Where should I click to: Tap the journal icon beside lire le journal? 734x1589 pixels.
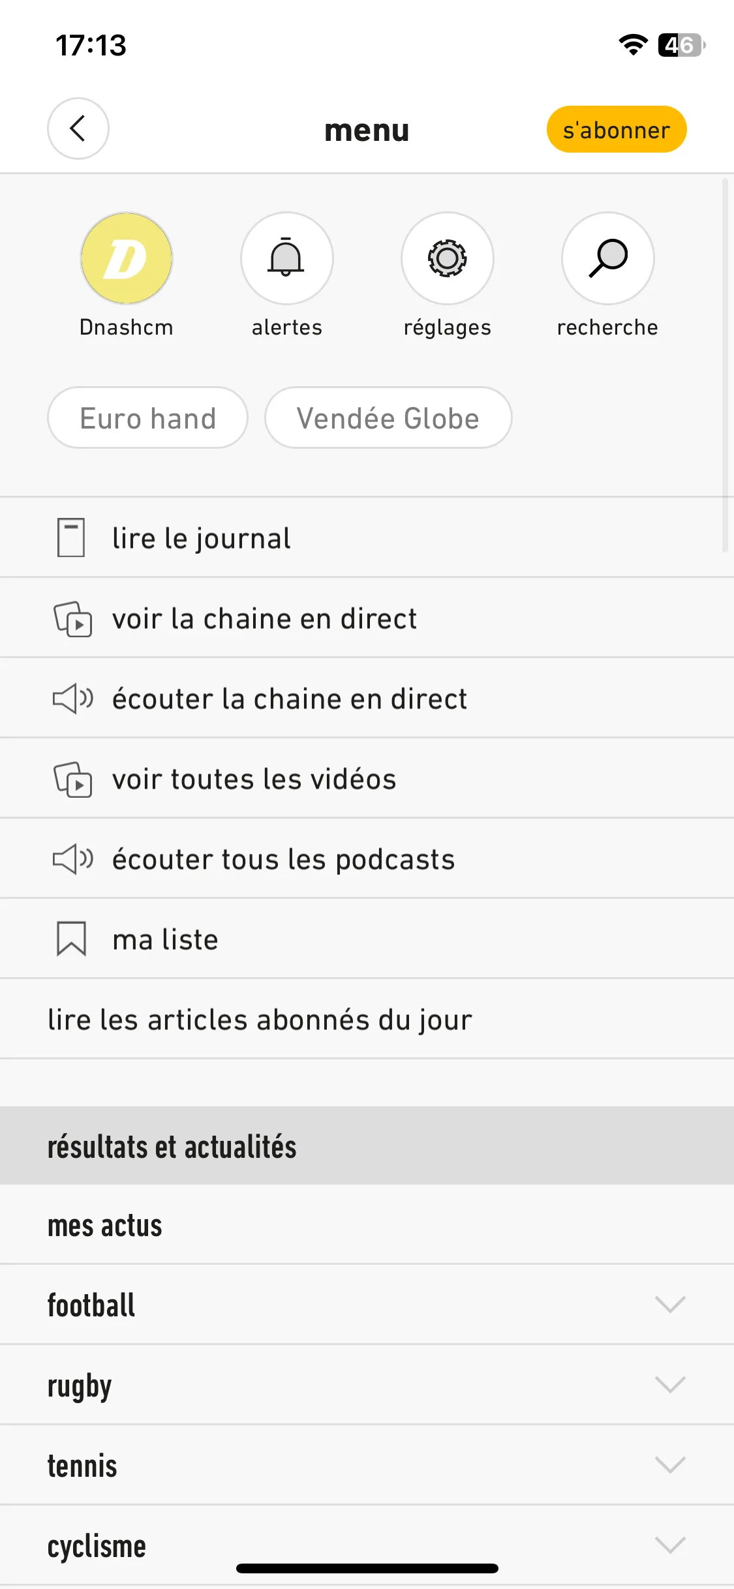point(71,537)
